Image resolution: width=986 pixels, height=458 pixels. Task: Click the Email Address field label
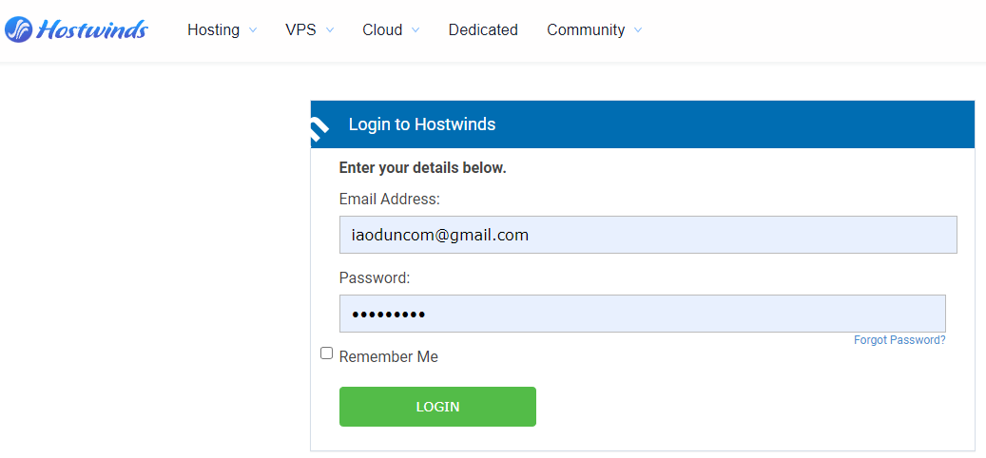click(x=389, y=200)
